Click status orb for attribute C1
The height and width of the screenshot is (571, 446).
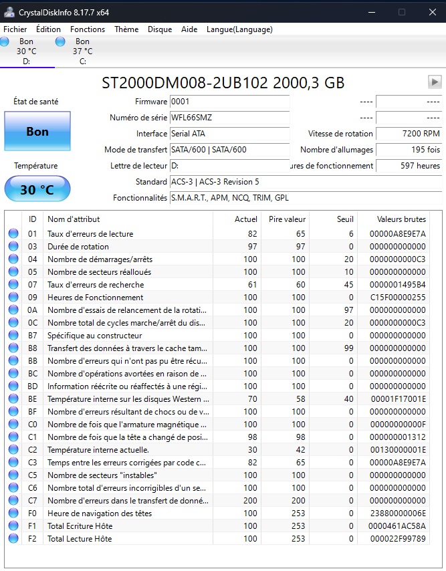13,437
